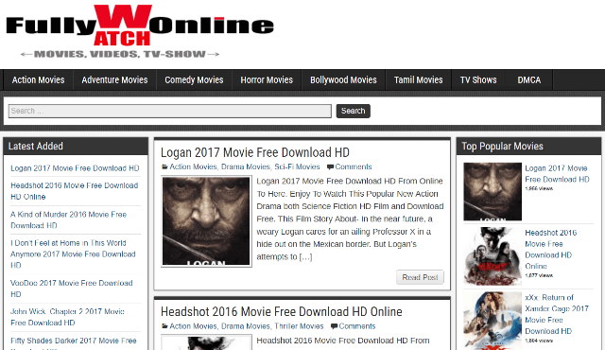The width and height of the screenshot is (605, 350).
Task: Select Bollywood Movies in the navigation bar
Action: (x=343, y=79)
